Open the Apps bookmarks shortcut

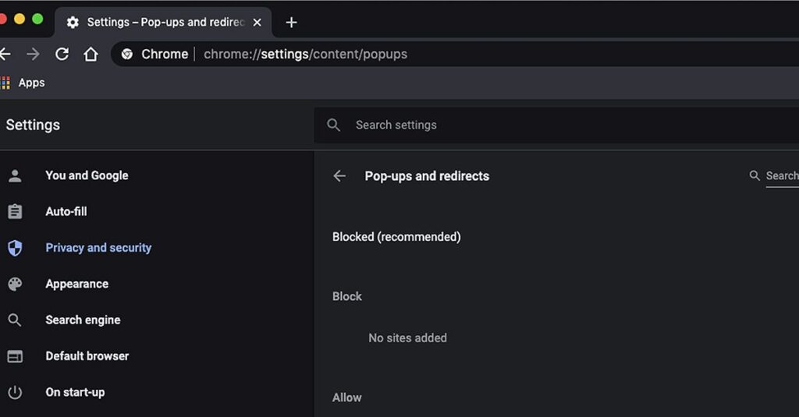[23, 83]
